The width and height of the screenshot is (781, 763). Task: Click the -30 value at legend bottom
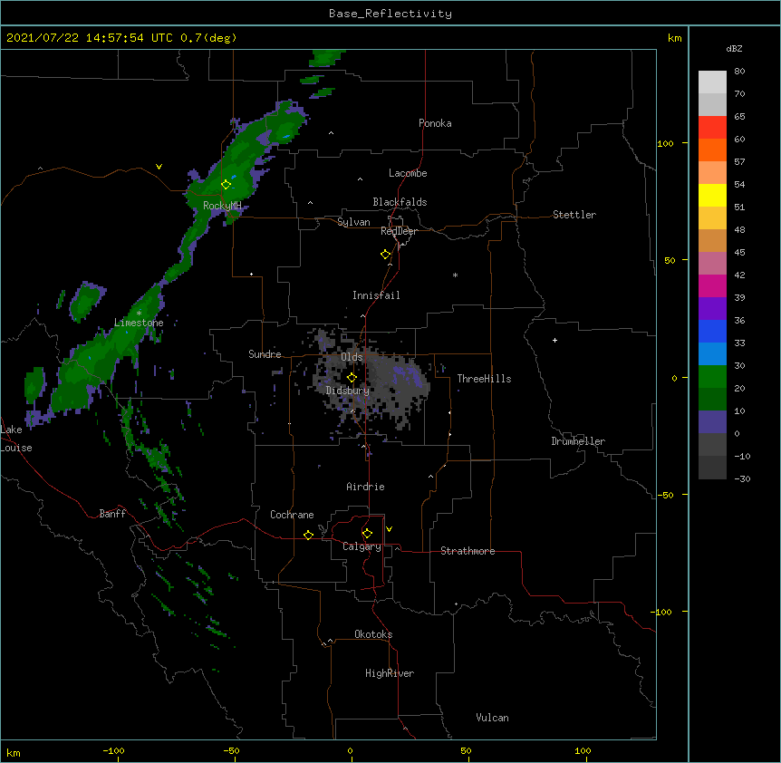tap(742, 478)
